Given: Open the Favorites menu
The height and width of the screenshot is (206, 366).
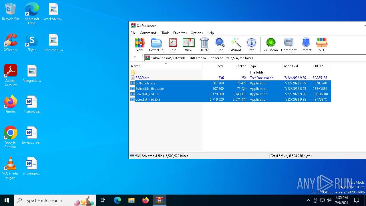Looking at the screenshot, I should 180,33.
